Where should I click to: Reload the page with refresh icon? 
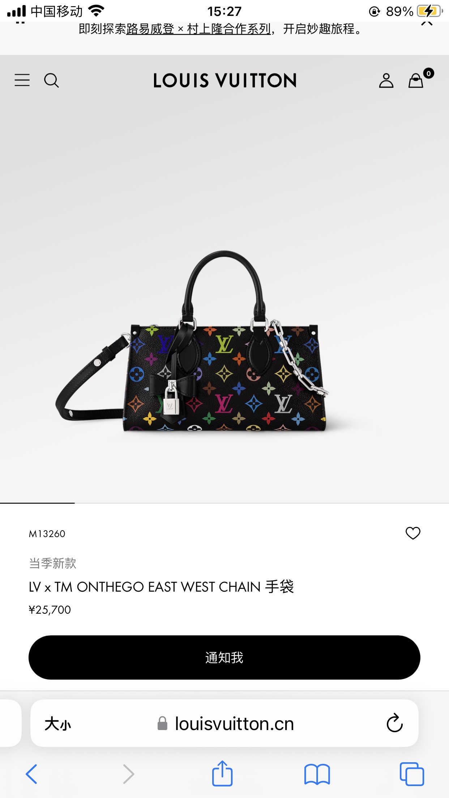(395, 723)
